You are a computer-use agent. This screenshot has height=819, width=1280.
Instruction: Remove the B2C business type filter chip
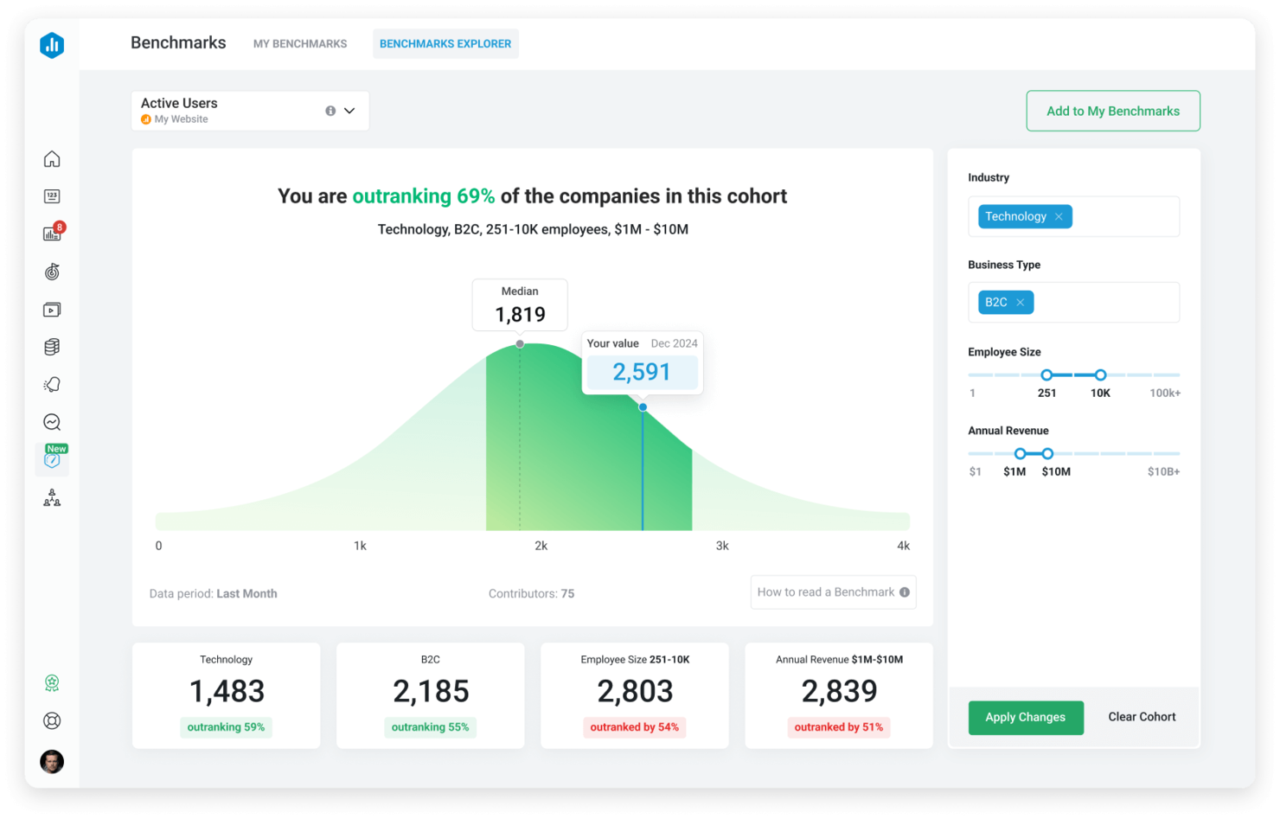(x=1021, y=302)
